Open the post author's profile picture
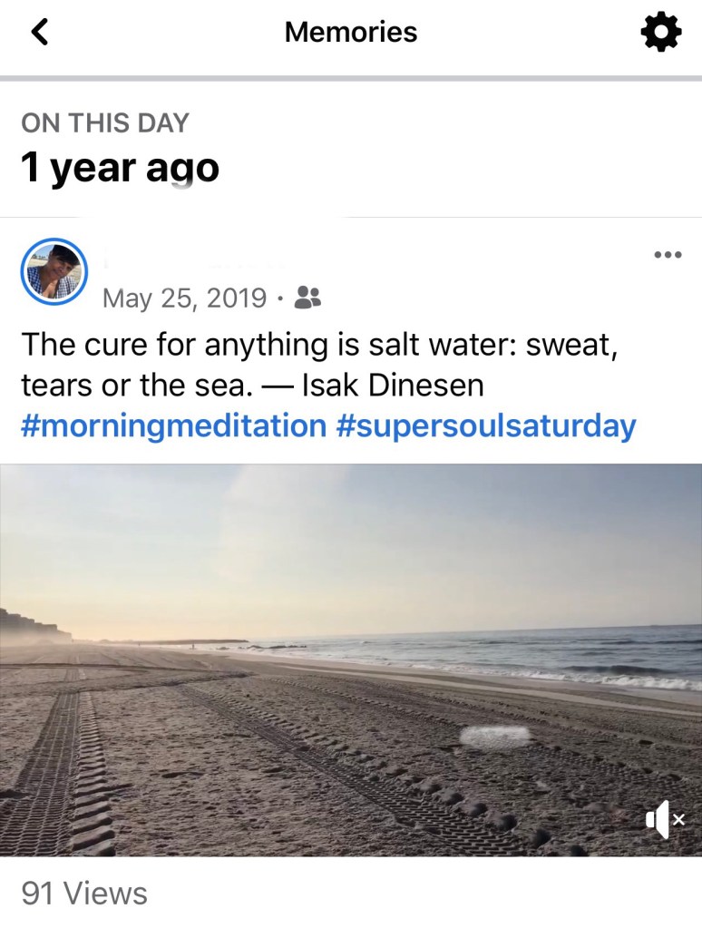The width and height of the screenshot is (702, 928). point(54,272)
